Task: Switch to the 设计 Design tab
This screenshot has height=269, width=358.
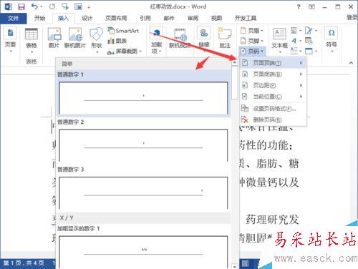Action: (87, 18)
